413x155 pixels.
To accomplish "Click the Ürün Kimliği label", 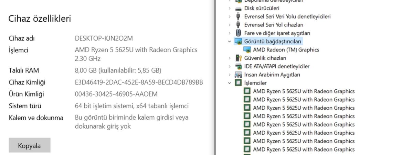I will coord(26,94).
